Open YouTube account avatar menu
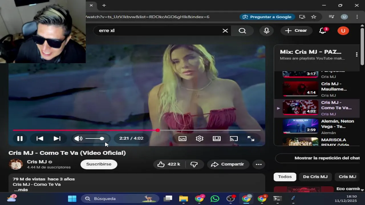Image resolution: width=365 pixels, height=205 pixels. [x=343, y=30]
